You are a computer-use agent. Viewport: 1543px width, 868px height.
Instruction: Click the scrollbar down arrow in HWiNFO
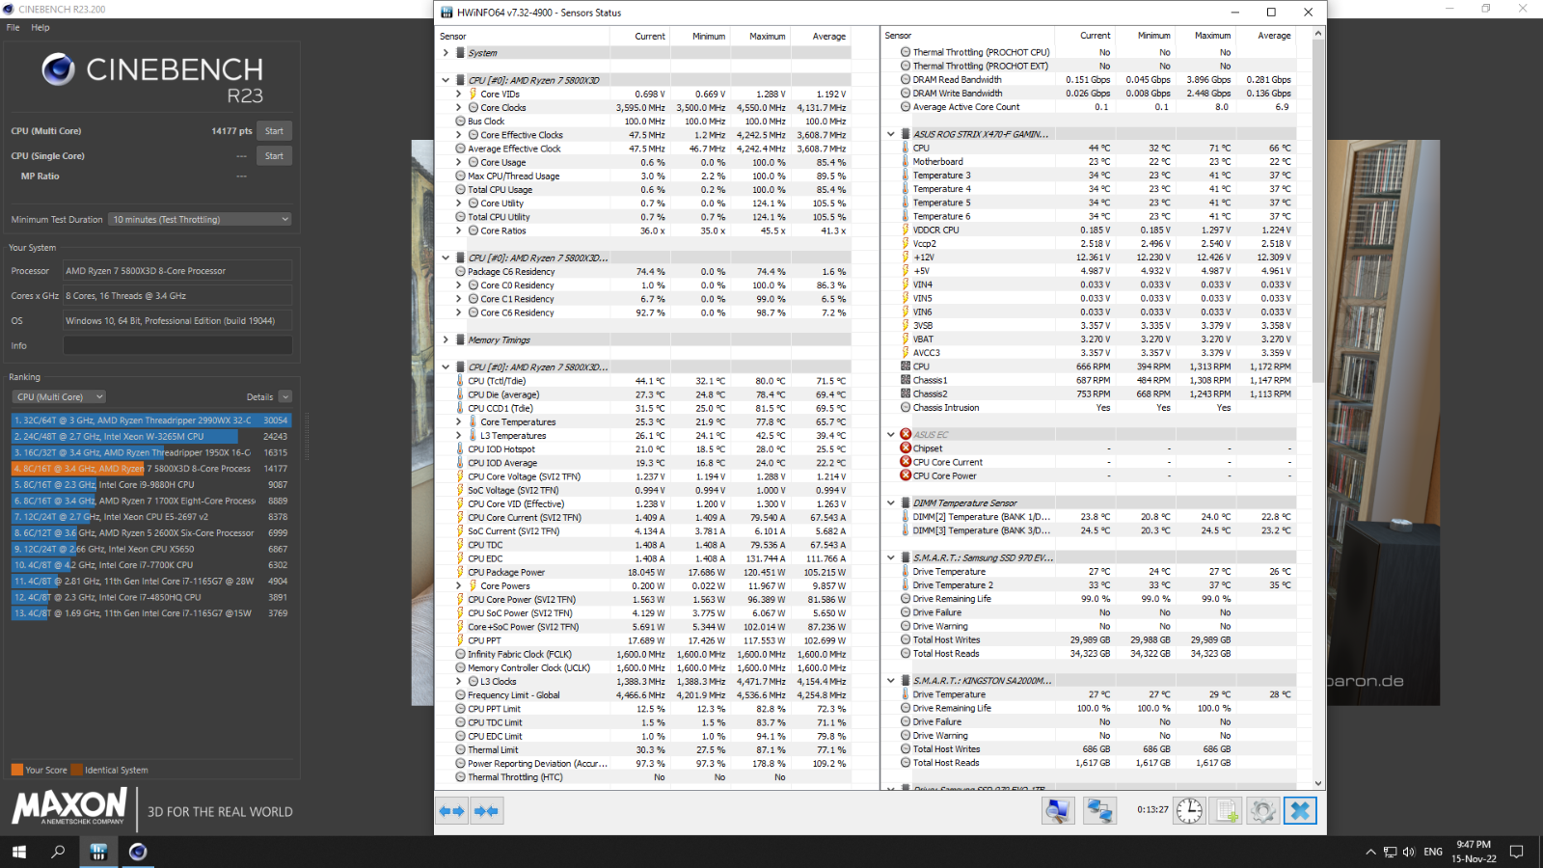(1317, 783)
